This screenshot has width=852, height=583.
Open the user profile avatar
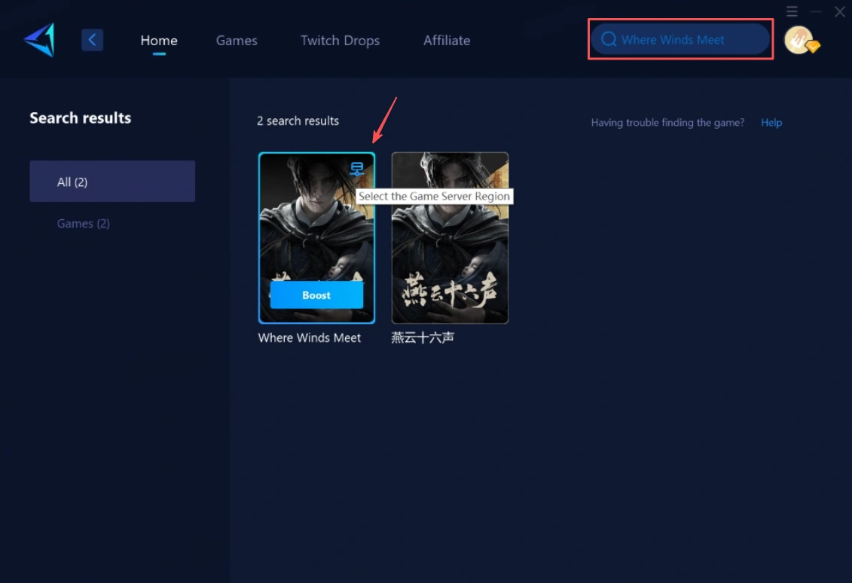[x=798, y=40]
